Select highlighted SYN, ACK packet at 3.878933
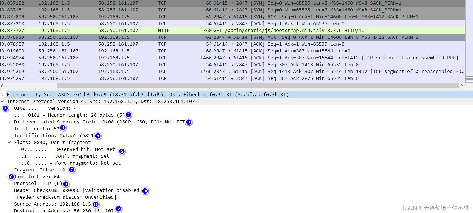The width and height of the screenshot is (473, 213). (233, 37)
